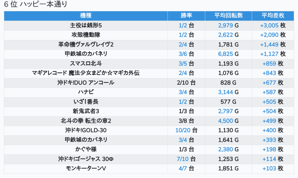Click the 6位 ハッピー本通り heading
298x178 pixels.
point(36,4)
